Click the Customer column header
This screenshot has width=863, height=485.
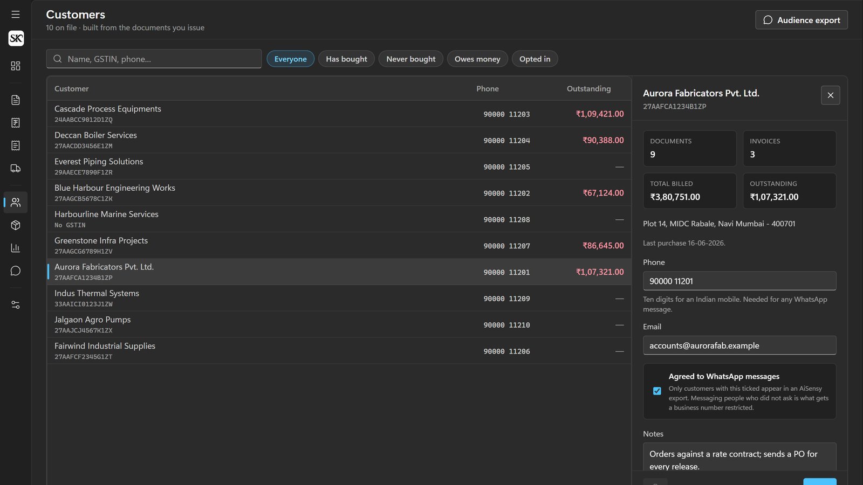[72, 88]
